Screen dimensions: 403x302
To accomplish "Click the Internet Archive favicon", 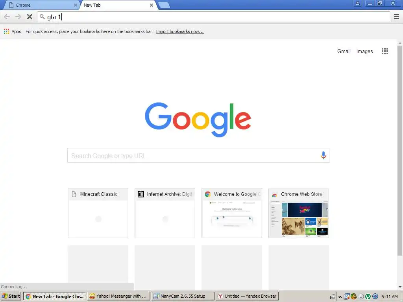I will 141,194.
